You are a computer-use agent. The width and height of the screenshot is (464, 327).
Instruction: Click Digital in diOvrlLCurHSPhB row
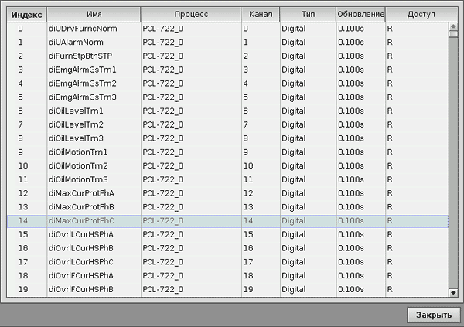[294, 248]
